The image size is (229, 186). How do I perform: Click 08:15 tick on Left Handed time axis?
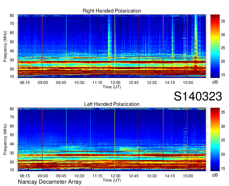click(x=25, y=176)
